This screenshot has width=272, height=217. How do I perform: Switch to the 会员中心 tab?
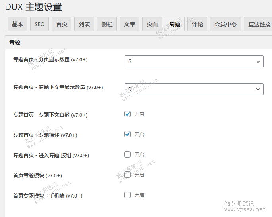point(226,24)
